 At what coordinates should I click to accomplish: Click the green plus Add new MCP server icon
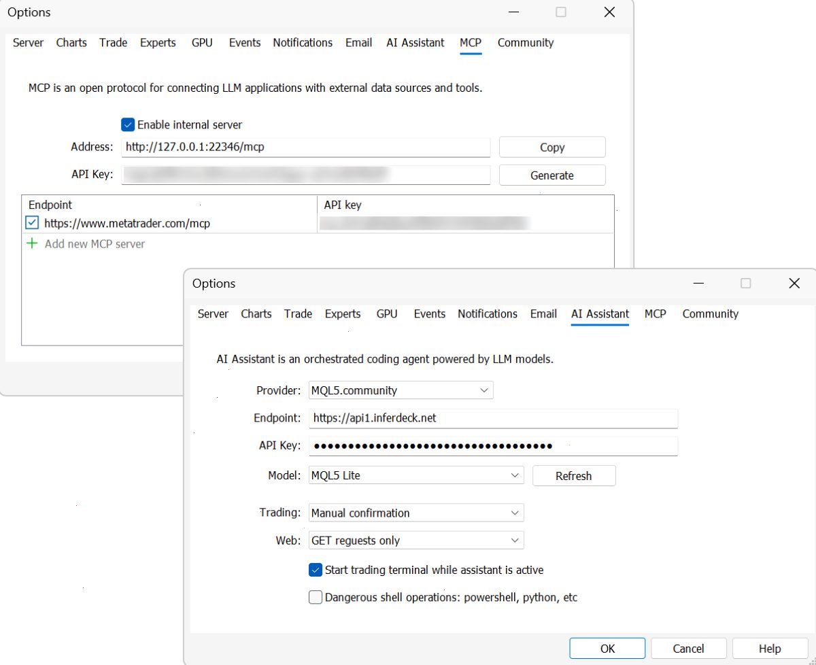point(31,243)
